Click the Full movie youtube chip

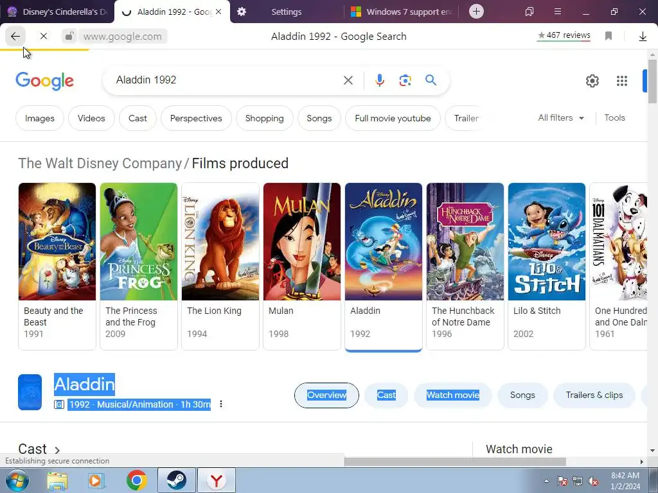pyautogui.click(x=393, y=118)
